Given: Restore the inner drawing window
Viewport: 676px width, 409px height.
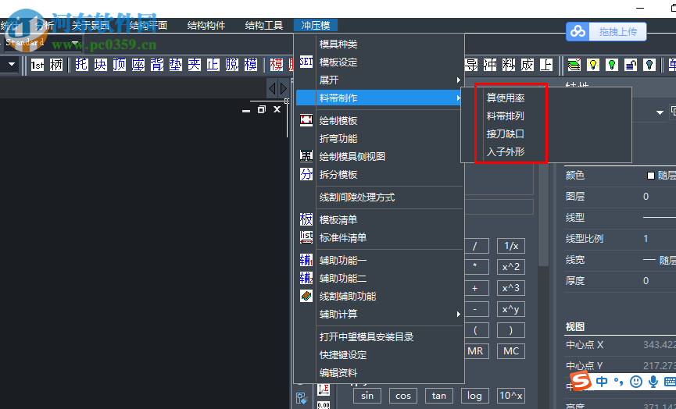Looking at the screenshot, I should click(261, 109).
